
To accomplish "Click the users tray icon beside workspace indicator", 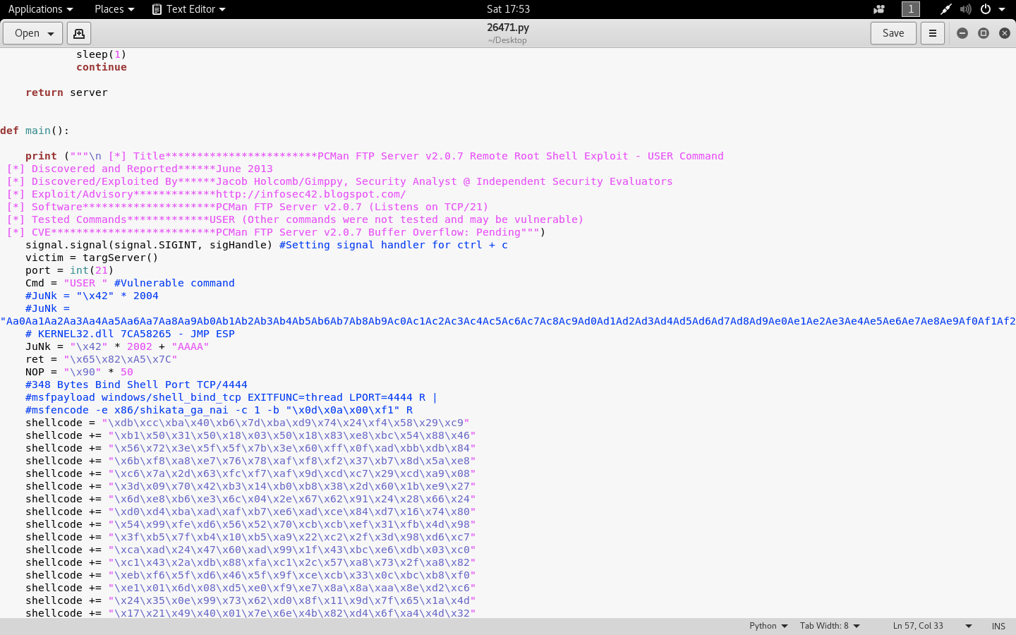I will tap(879, 9).
